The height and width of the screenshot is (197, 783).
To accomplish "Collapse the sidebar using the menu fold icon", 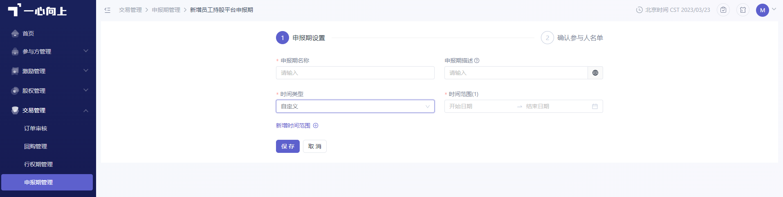I will (x=108, y=10).
